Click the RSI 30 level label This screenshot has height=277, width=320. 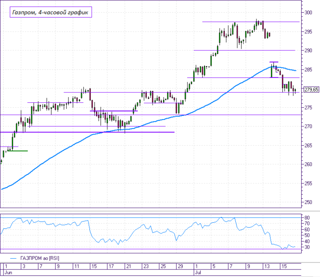(307, 247)
